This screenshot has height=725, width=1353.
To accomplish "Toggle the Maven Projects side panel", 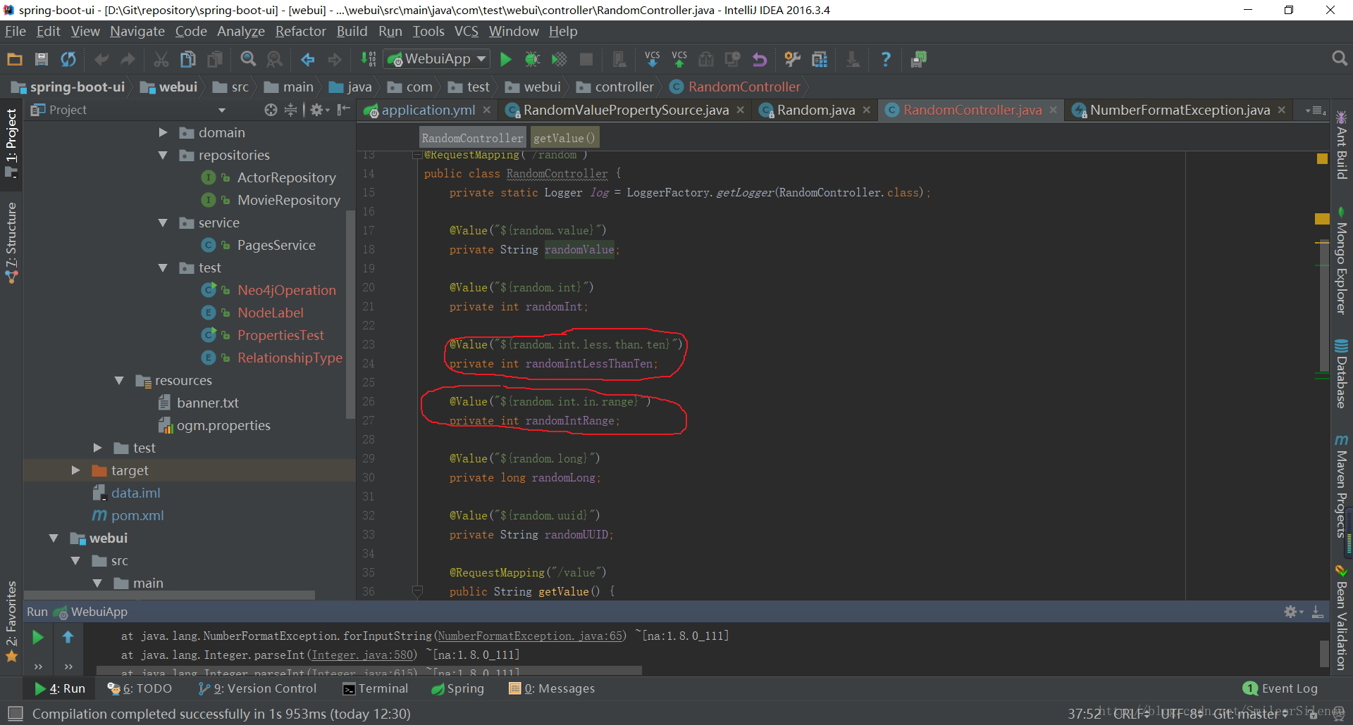I will pos(1342,486).
